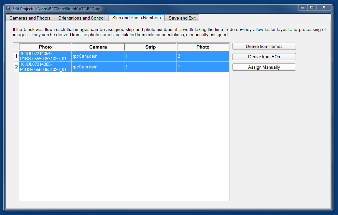Viewport: 338px width, 215px height.
Task: Click rpcCam.cam cell in row 1
Action: point(98,56)
